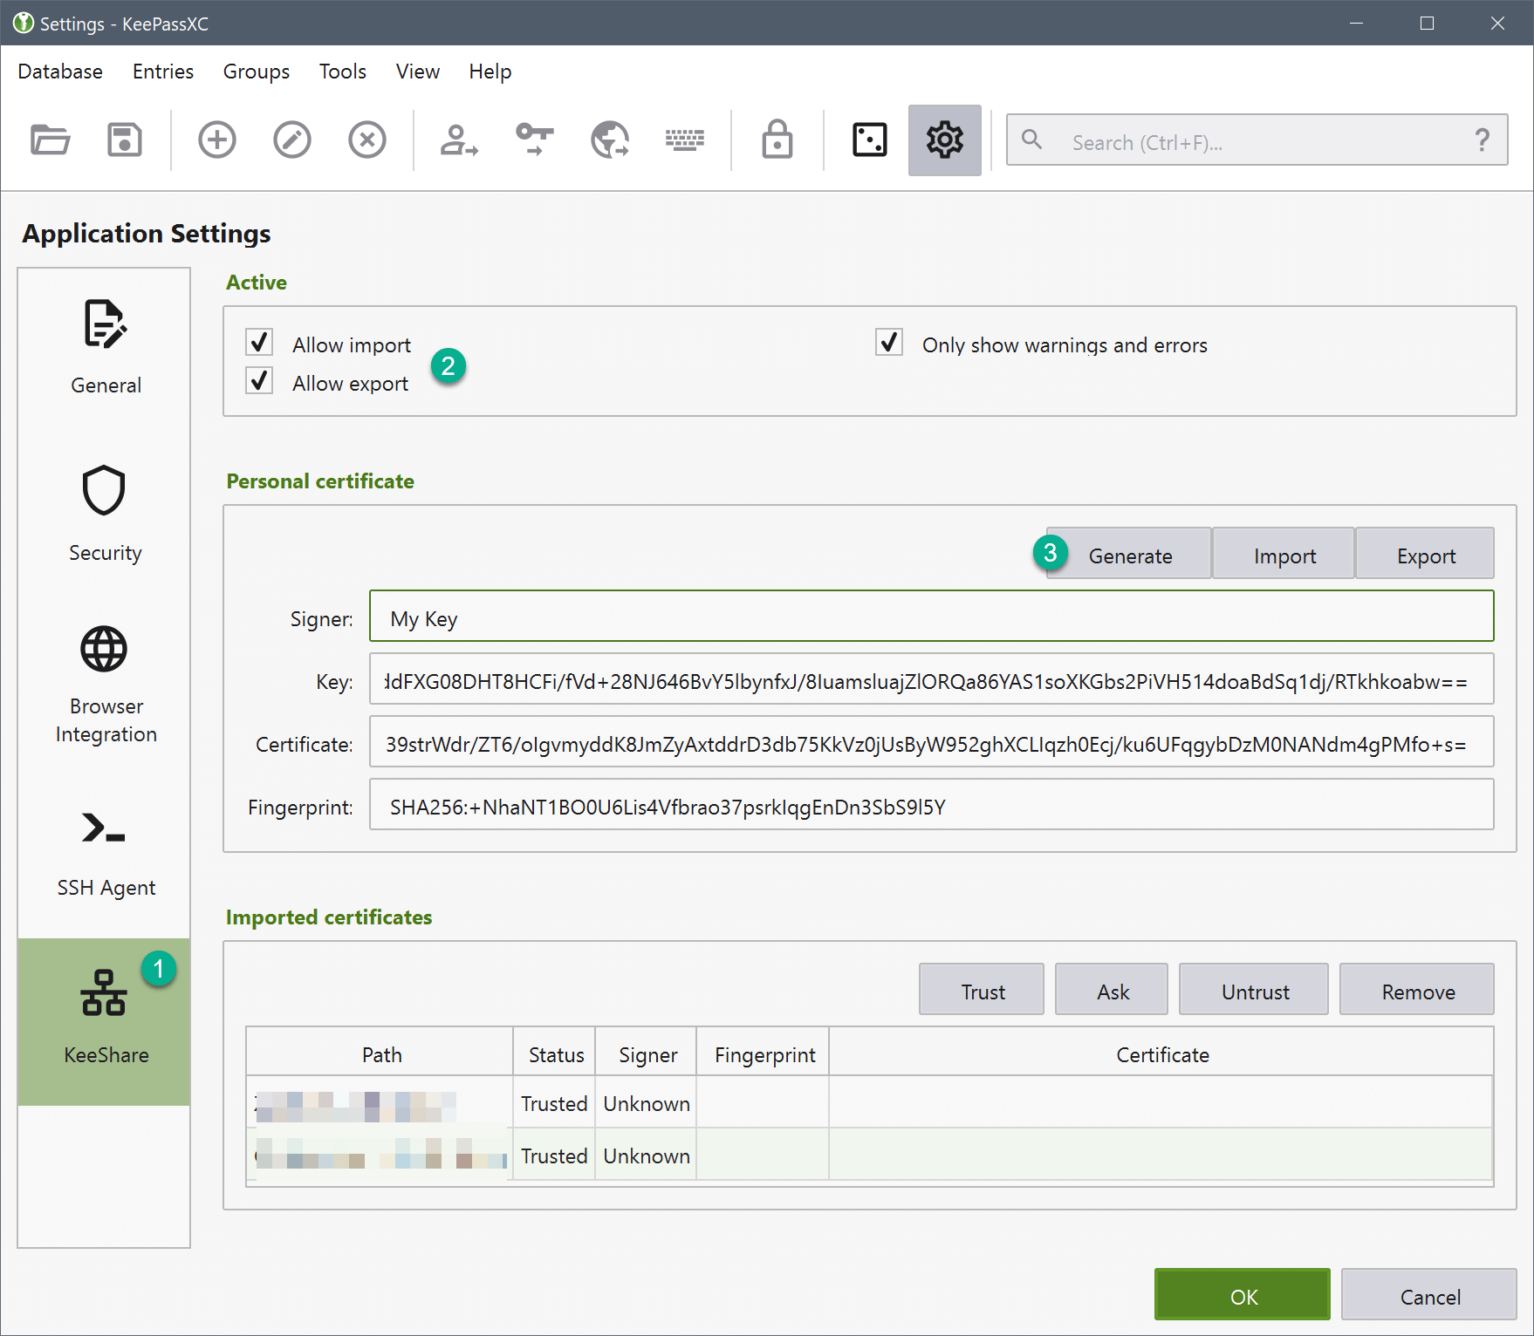Click the Copy Password key icon
This screenshot has height=1336, width=1534.
coord(534,140)
